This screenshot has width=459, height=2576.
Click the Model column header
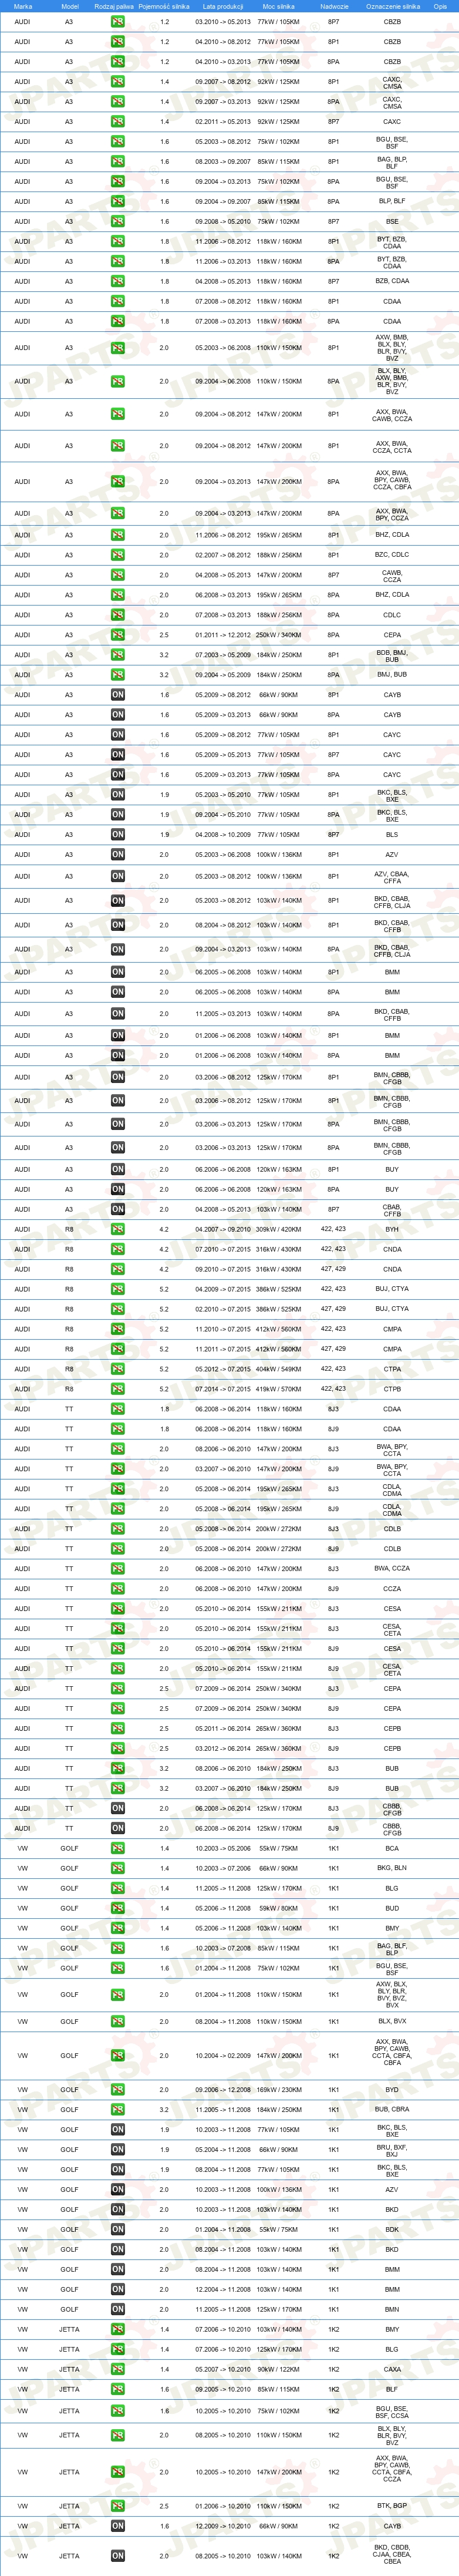(x=69, y=6)
